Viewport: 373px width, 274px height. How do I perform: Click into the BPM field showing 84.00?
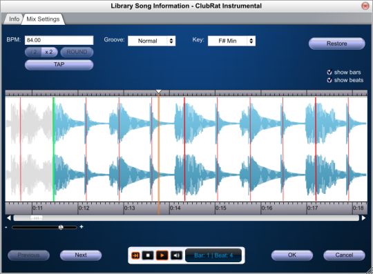tap(59, 40)
